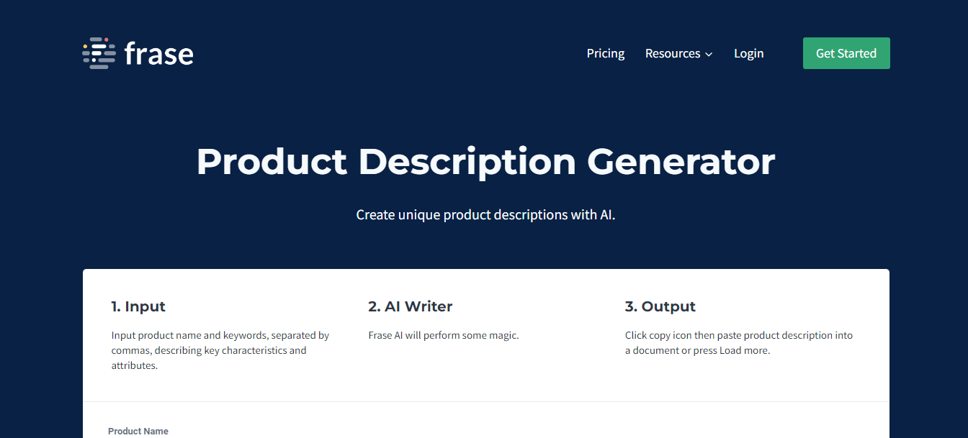Click the frase wordmark in the header

pyautogui.click(x=158, y=53)
